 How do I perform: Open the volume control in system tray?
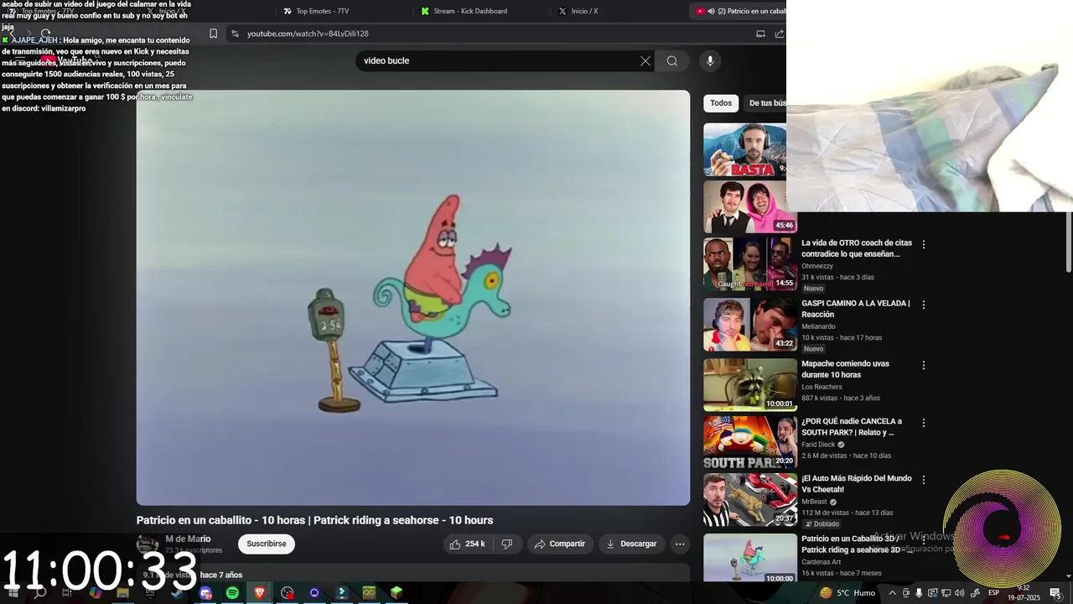click(x=959, y=593)
